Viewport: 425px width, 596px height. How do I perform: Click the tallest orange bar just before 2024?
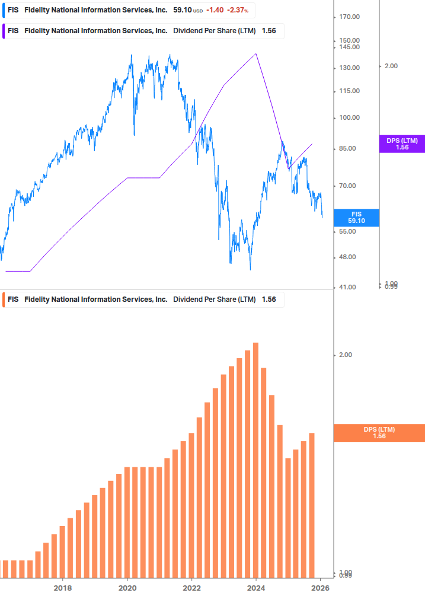[x=255, y=460]
